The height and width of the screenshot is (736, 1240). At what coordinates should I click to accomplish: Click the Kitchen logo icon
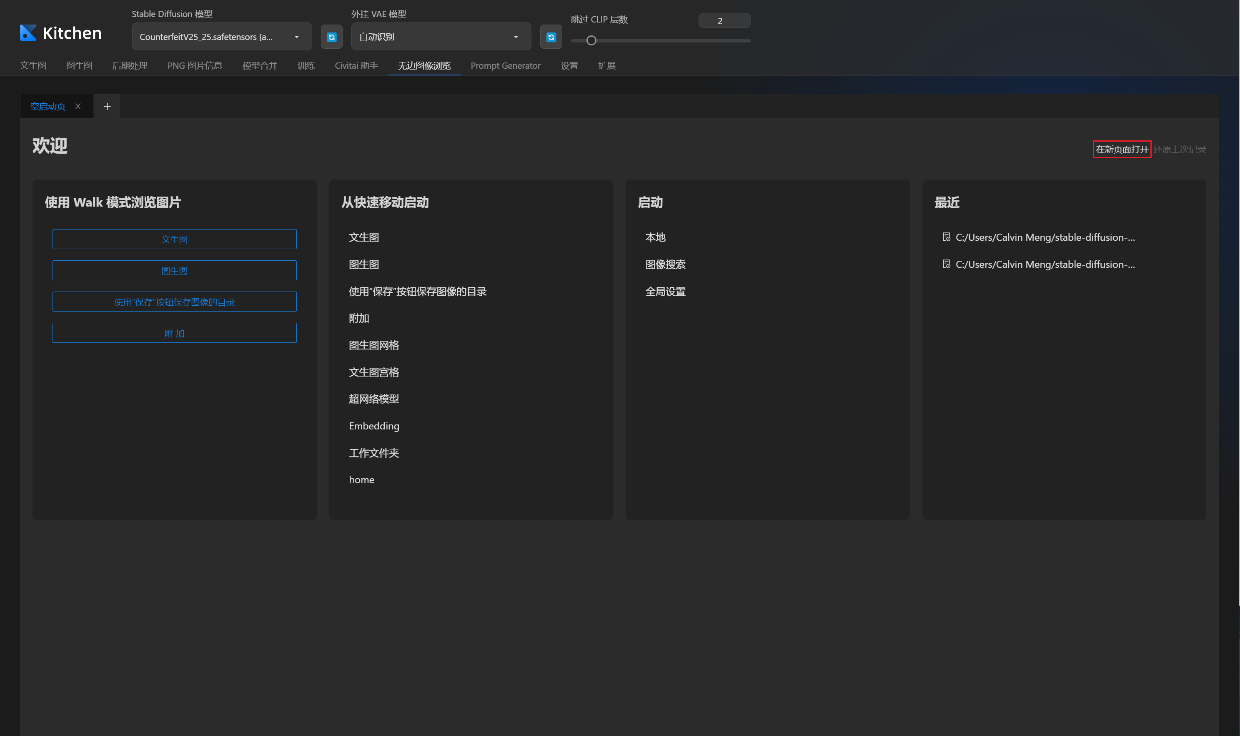[28, 33]
